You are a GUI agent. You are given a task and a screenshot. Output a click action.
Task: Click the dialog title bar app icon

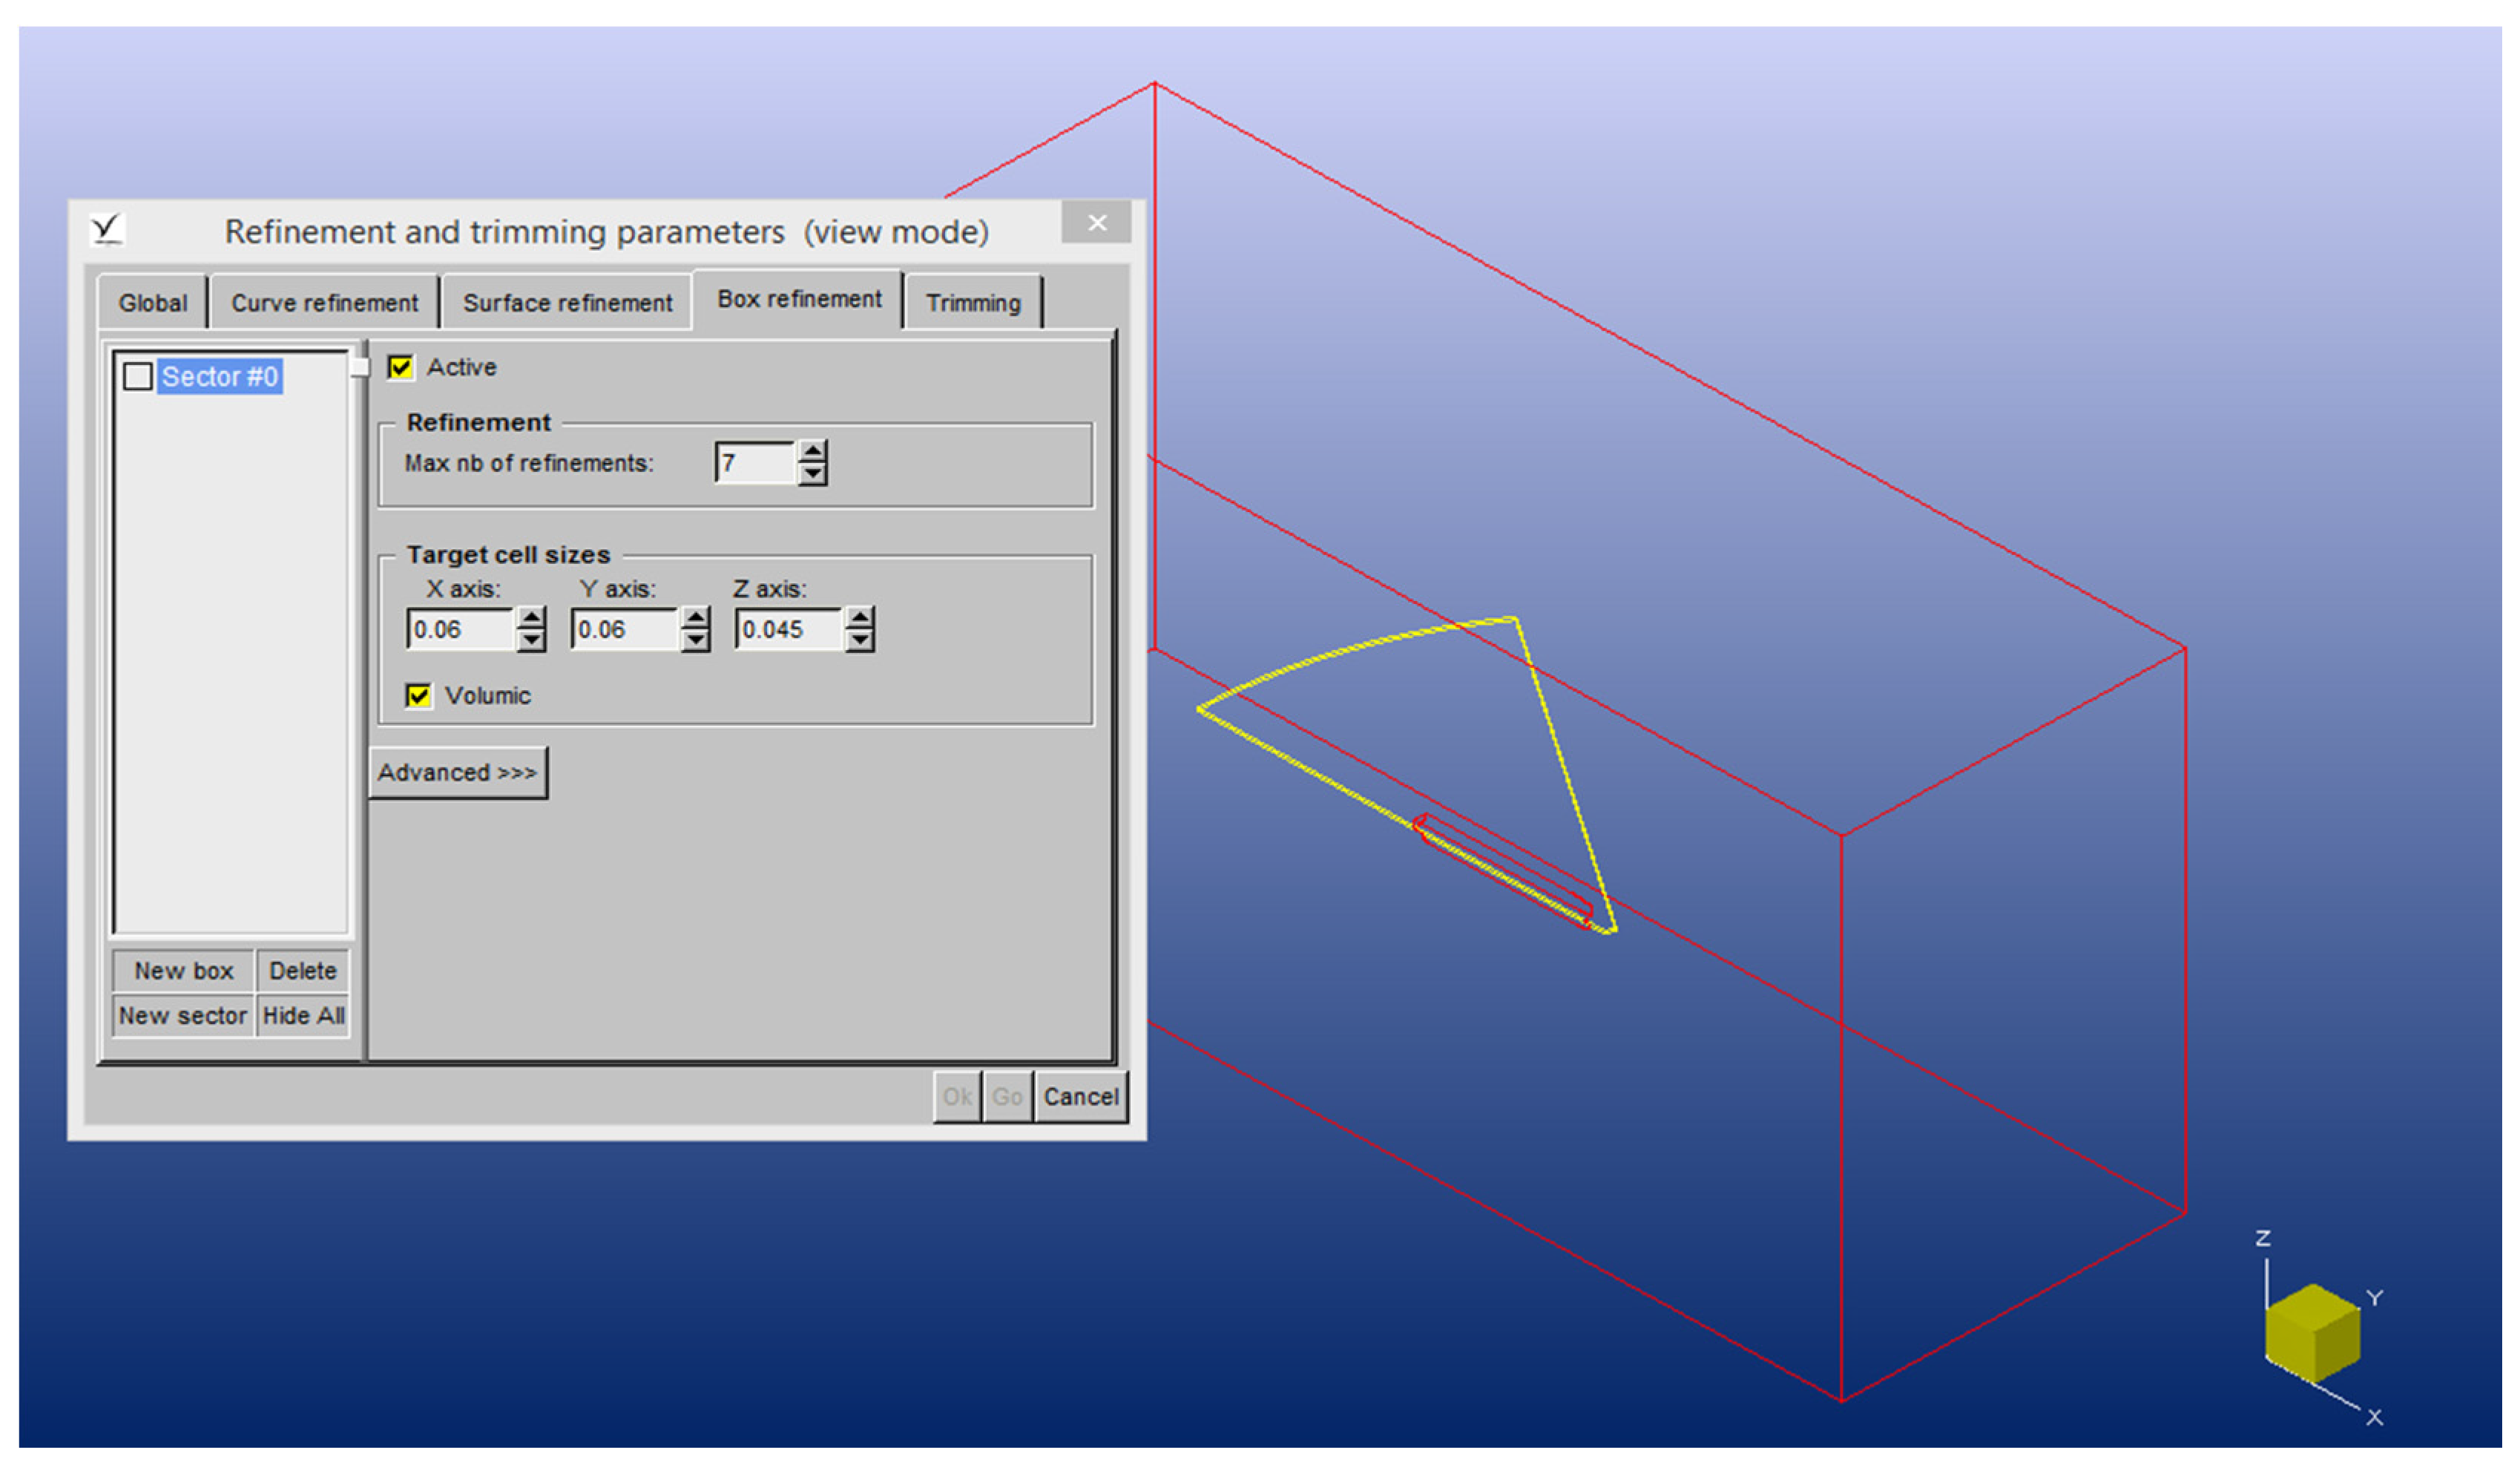[x=107, y=230]
